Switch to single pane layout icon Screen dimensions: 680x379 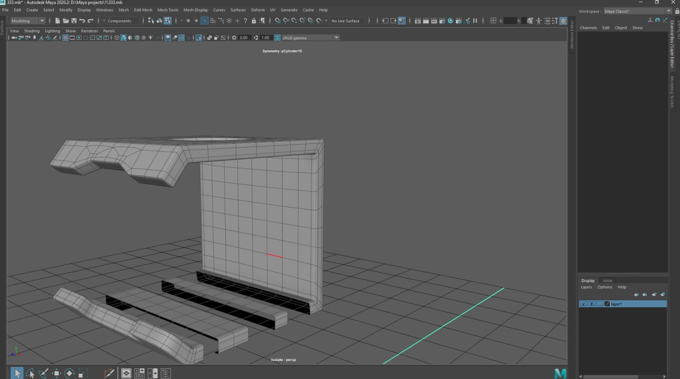[x=126, y=373]
